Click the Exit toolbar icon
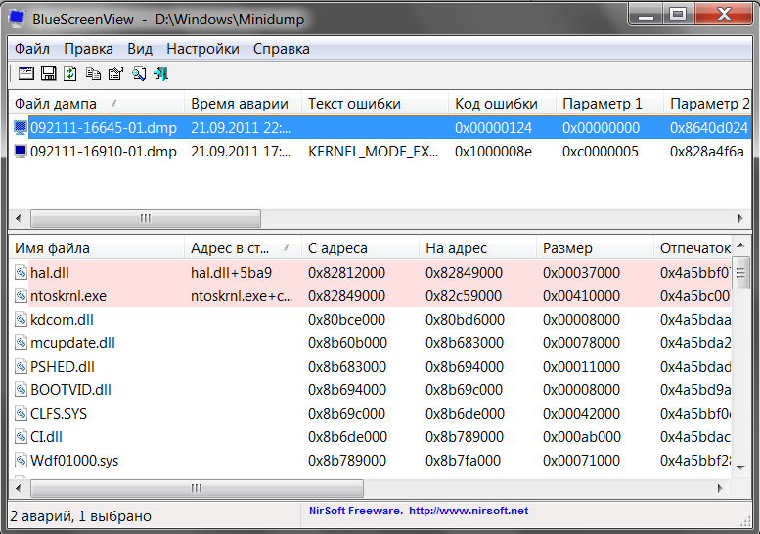Viewport: 760px width, 534px height. [x=161, y=73]
